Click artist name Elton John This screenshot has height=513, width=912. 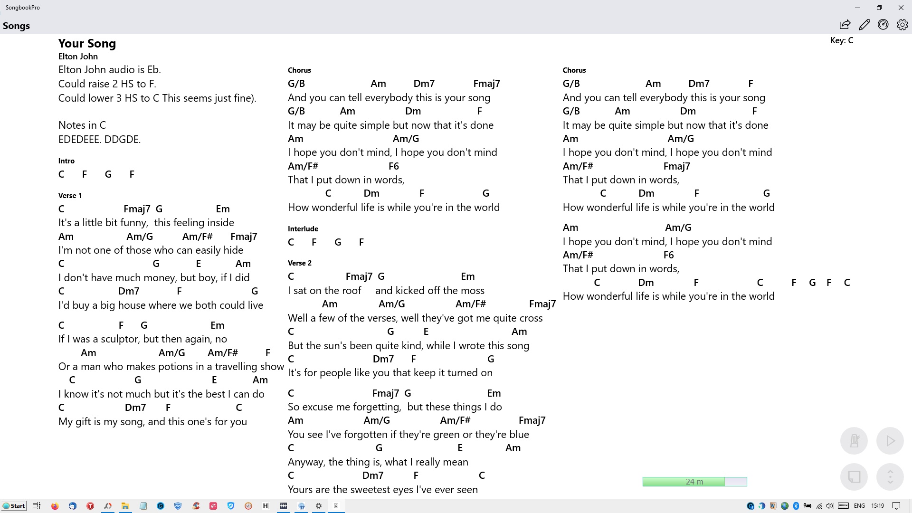point(78,57)
